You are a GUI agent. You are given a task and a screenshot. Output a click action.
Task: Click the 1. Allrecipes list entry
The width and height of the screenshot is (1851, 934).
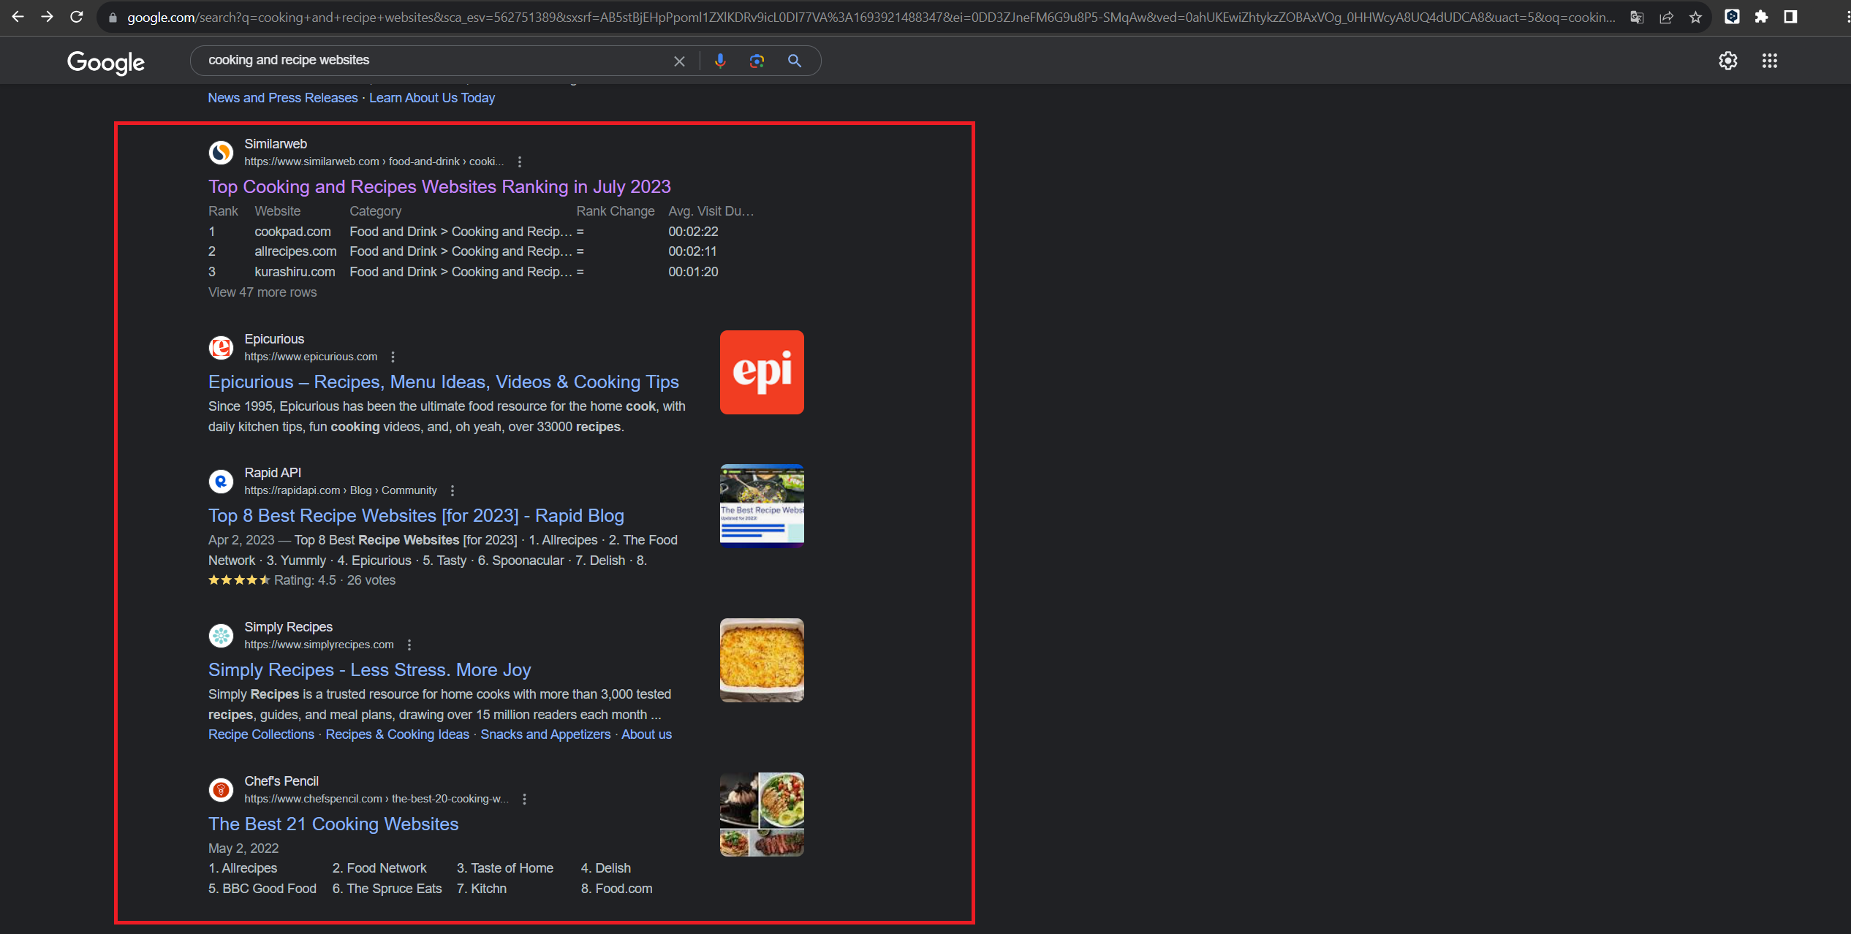click(243, 868)
